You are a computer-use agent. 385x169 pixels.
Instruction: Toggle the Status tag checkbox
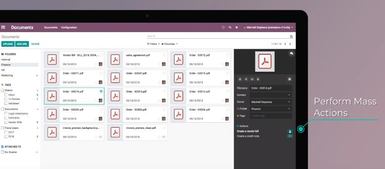2,91
